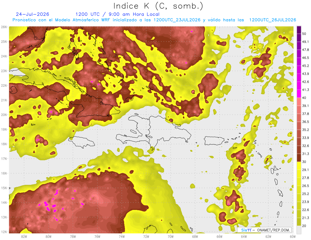This screenshot has height=240, width=311.
Task: Click the colorbar value '30'
Action: tap(305, 162)
